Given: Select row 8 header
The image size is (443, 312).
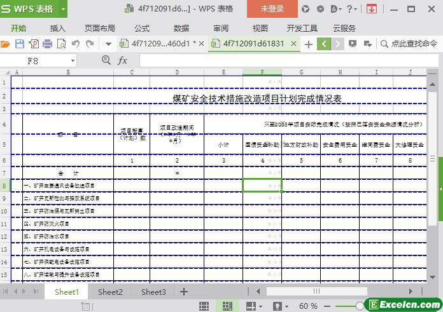Looking at the screenshot, I should point(4,186).
